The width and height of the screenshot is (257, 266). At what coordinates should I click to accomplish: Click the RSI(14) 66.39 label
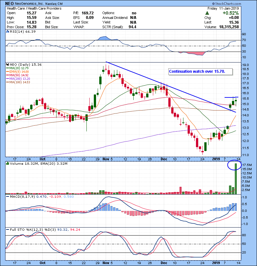coord(22,31)
